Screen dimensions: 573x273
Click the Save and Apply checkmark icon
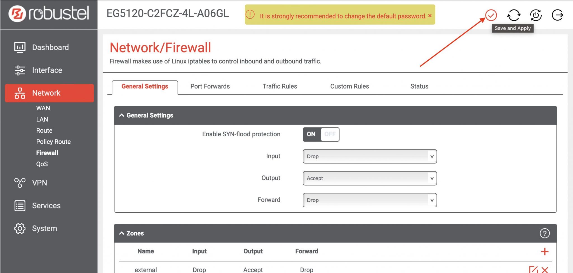491,15
